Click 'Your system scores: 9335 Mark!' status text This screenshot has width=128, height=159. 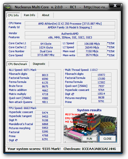point(34,149)
